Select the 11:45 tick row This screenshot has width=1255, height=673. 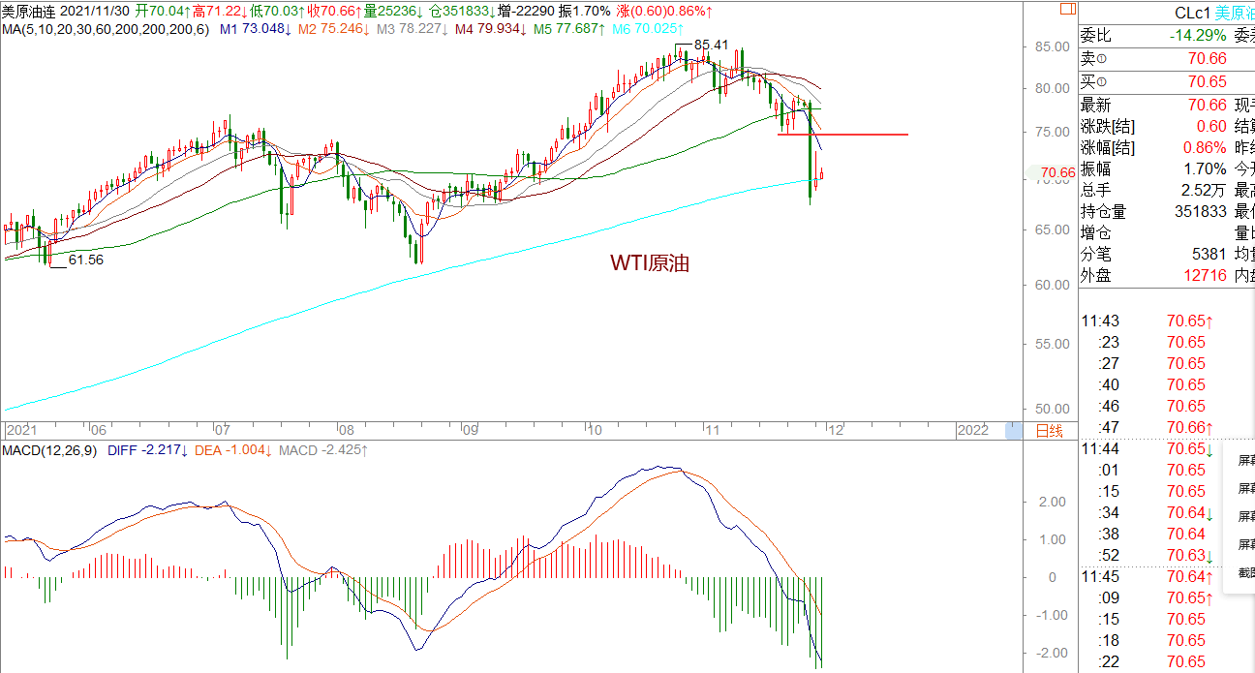[x=1148, y=576]
